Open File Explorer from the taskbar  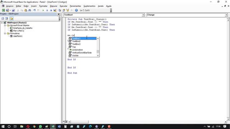22,126
